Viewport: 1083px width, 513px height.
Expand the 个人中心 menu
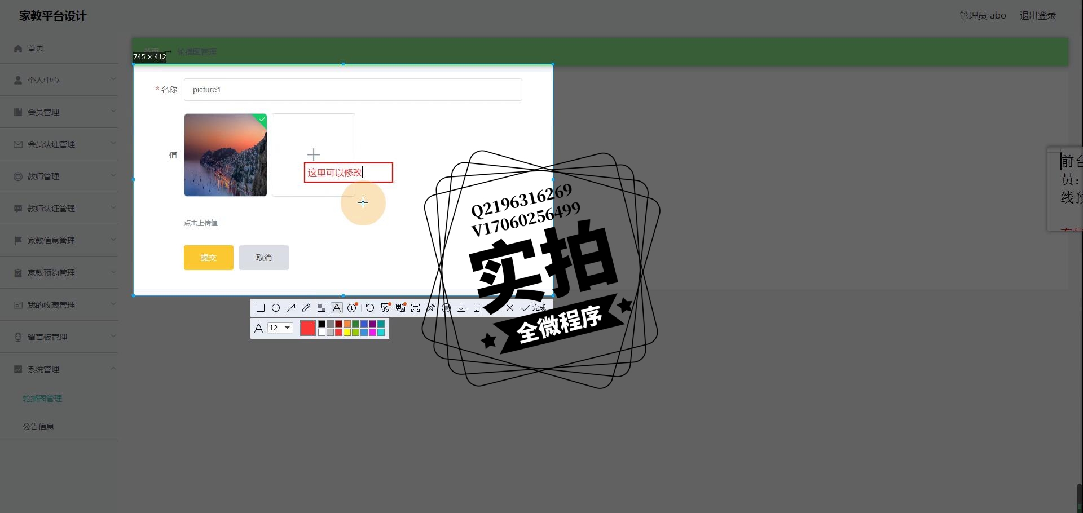[59, 80]
